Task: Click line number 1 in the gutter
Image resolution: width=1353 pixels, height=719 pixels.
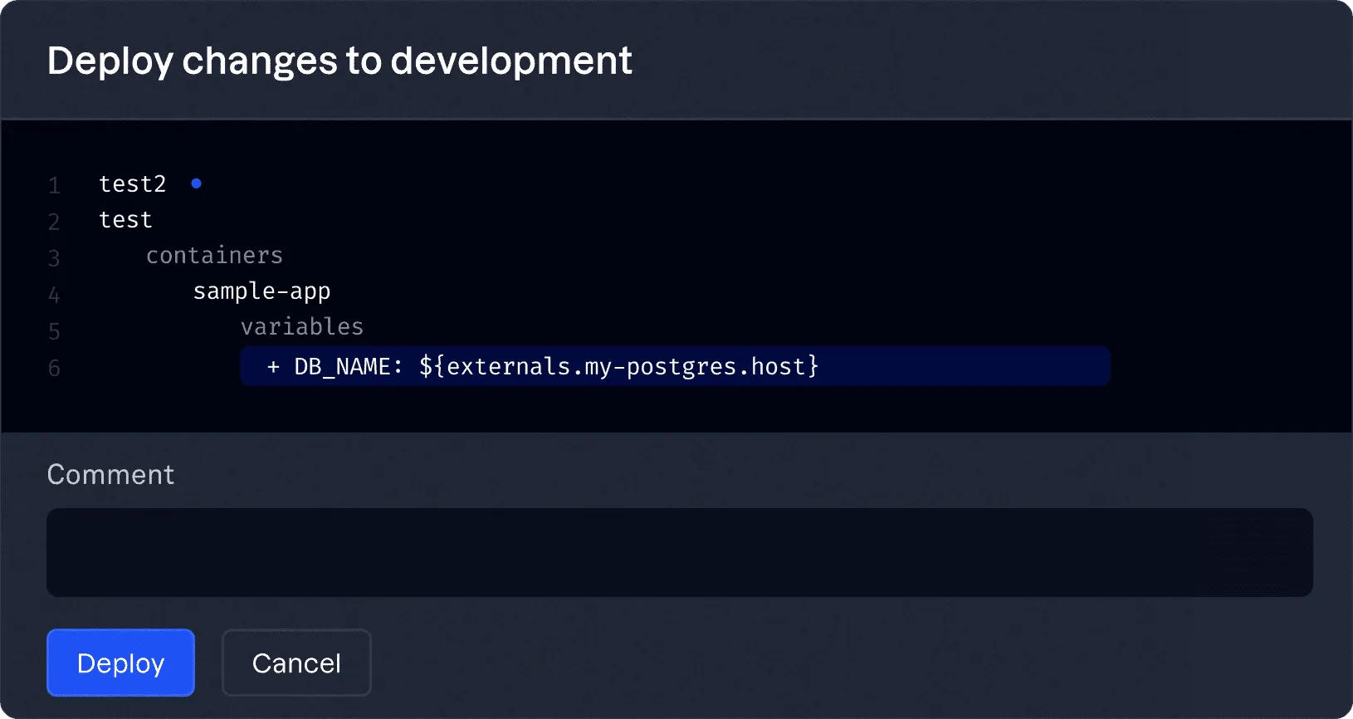Action: [54, 185]
